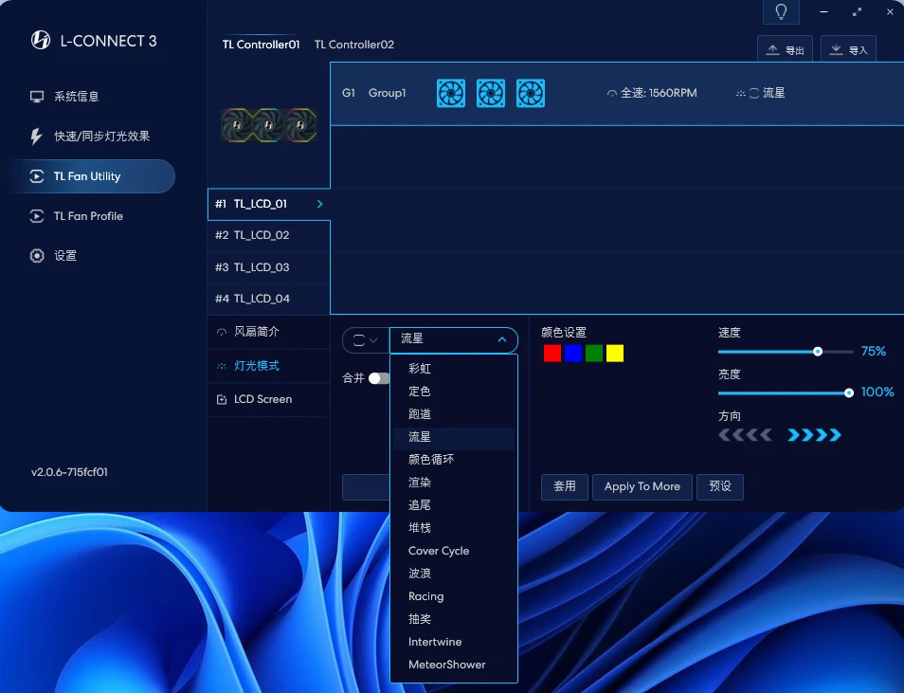The image size is (904, 693).
Task: Open LCD Screen section
Action: pos(269,399)
